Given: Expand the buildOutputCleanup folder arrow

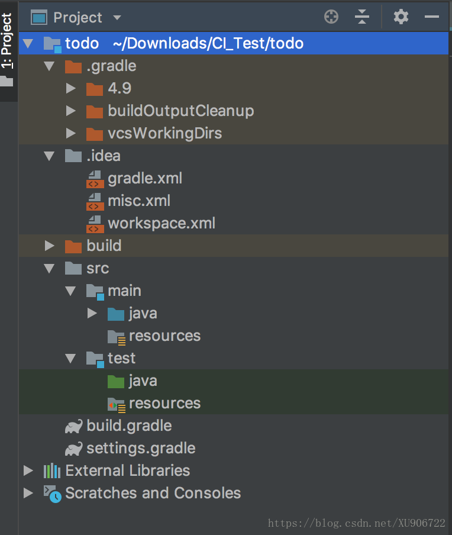Looking at the screenshot, I should pos(70,111).
